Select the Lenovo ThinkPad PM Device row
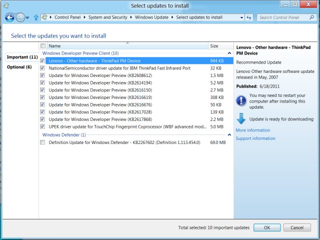The width and height of the screenshot is (320, 240). click(x=139, y=61)
